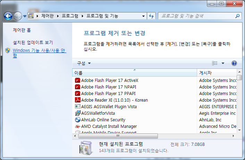245x160 pixels.
Task: Click the vertical scrollbar up arrow
Action: coord(239,72)
